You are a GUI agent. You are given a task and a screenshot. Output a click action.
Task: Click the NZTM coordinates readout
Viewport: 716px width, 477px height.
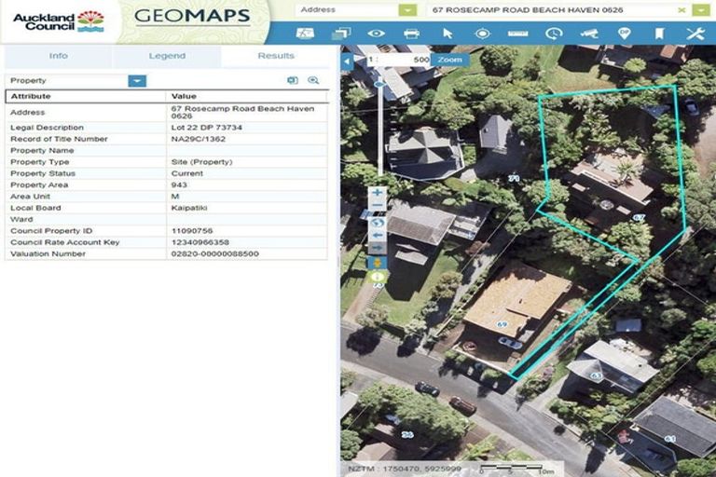tap(405, 469)
